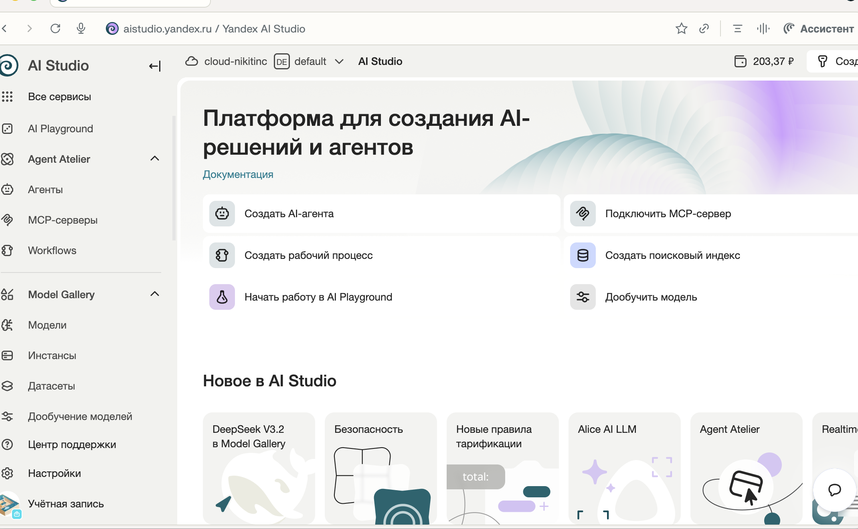Screen dimensions: 858x529
Task: Click the browser address bar
Action: pos(214,29)
